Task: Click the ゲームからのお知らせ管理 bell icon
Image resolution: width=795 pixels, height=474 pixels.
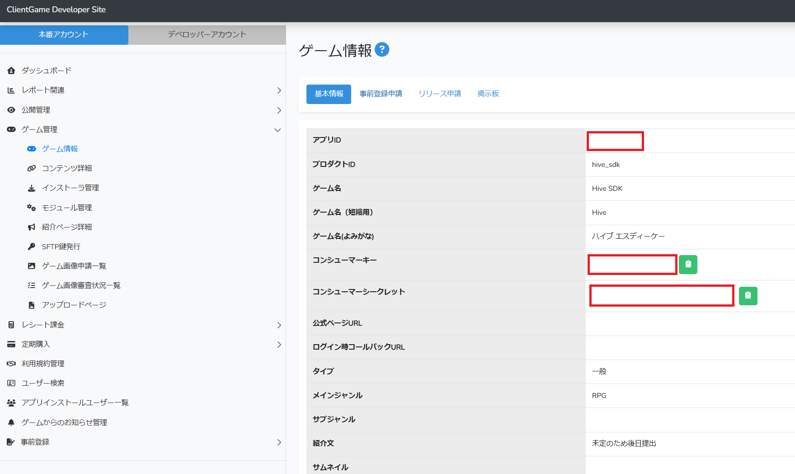Action: point(11,422)
